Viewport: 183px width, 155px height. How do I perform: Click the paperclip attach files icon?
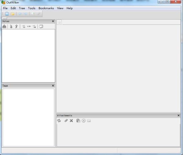coord(66,121)
